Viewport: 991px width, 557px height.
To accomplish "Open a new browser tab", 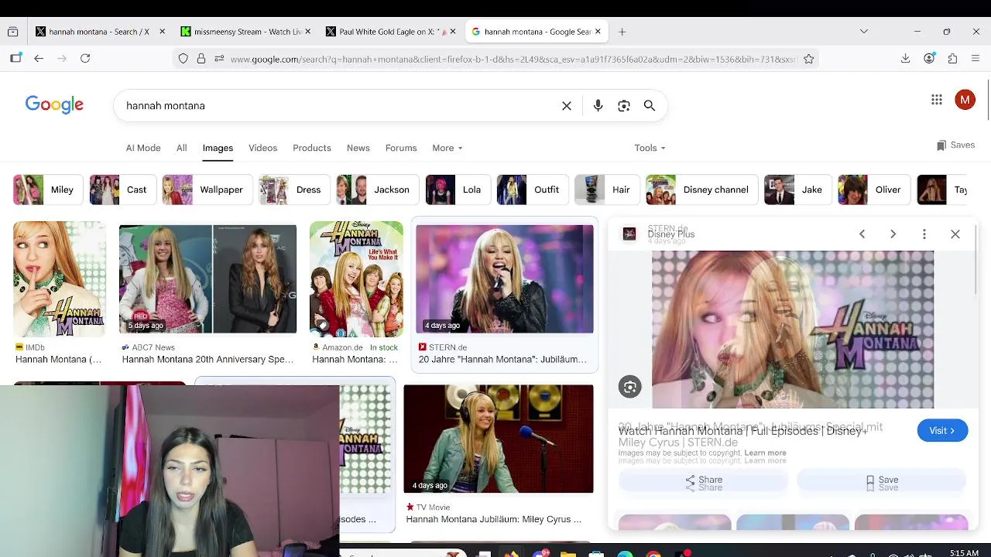I will pyautogui.click(x=622, y=32).
